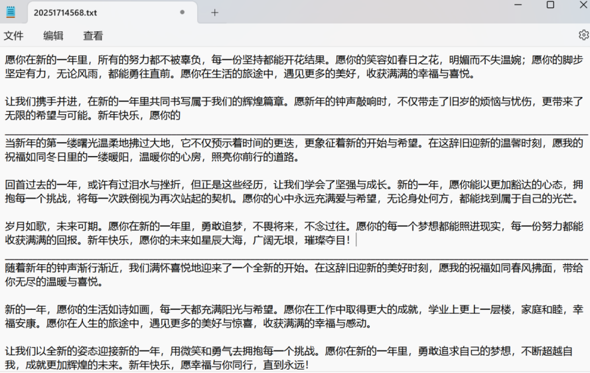The height and width of the screenshot is (373, 590).
Task: Click text line starting 当新年的第一缕曙光
Action: [294, 143]
